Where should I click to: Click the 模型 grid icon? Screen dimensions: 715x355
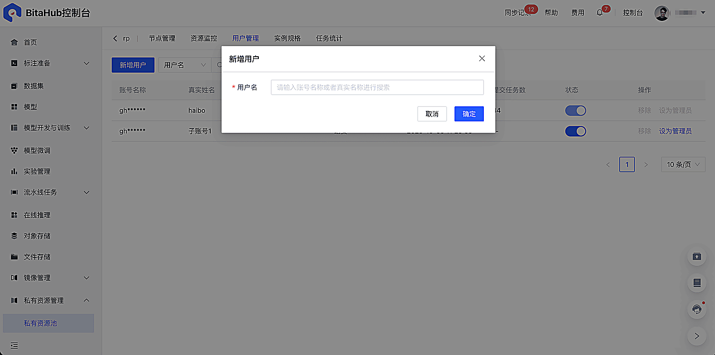[x=14, y=107]
